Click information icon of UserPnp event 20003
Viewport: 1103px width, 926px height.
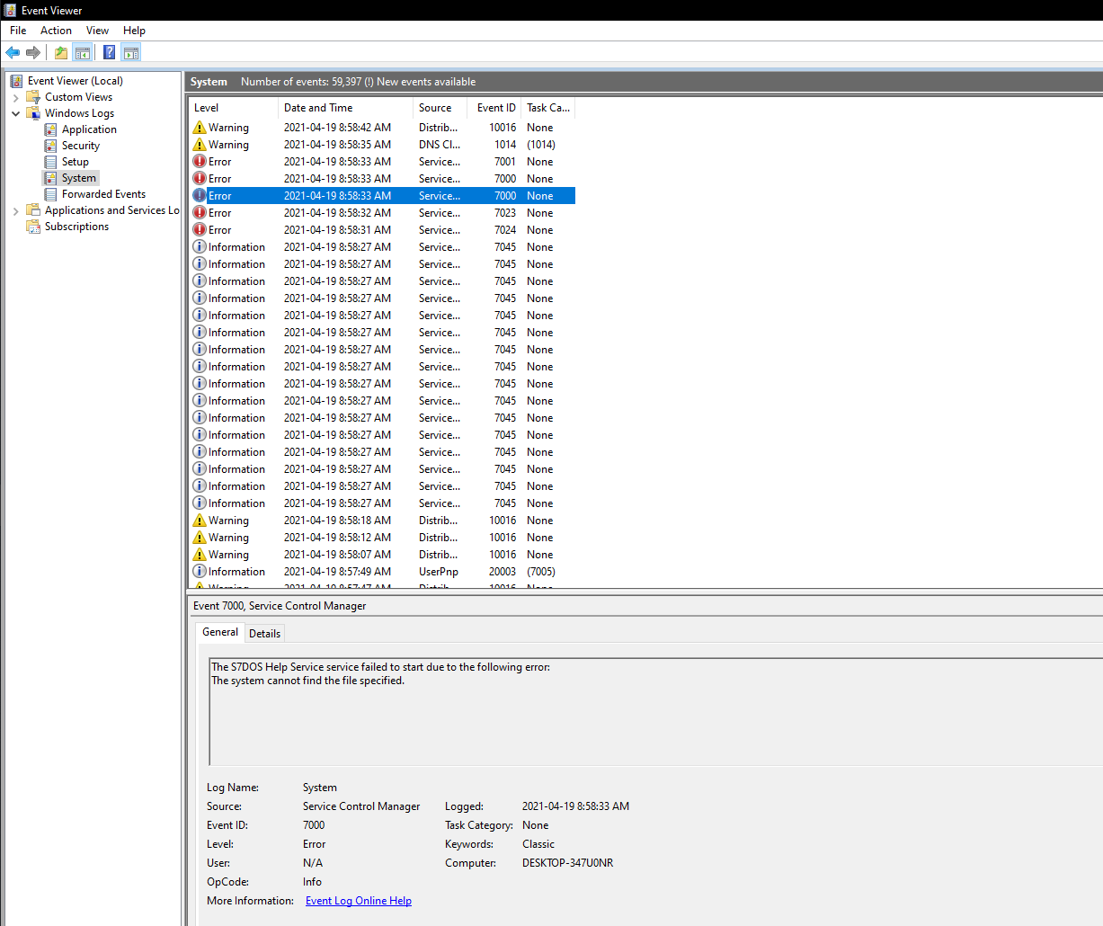click(x=200, y=572)
